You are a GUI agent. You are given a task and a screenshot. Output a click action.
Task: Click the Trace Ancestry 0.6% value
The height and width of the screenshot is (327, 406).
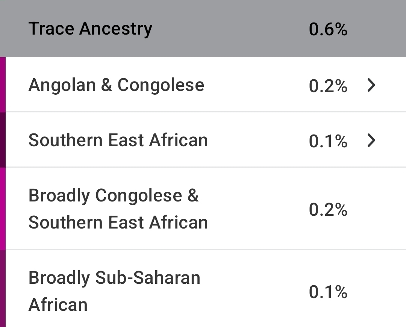click(x=328, y=29)
